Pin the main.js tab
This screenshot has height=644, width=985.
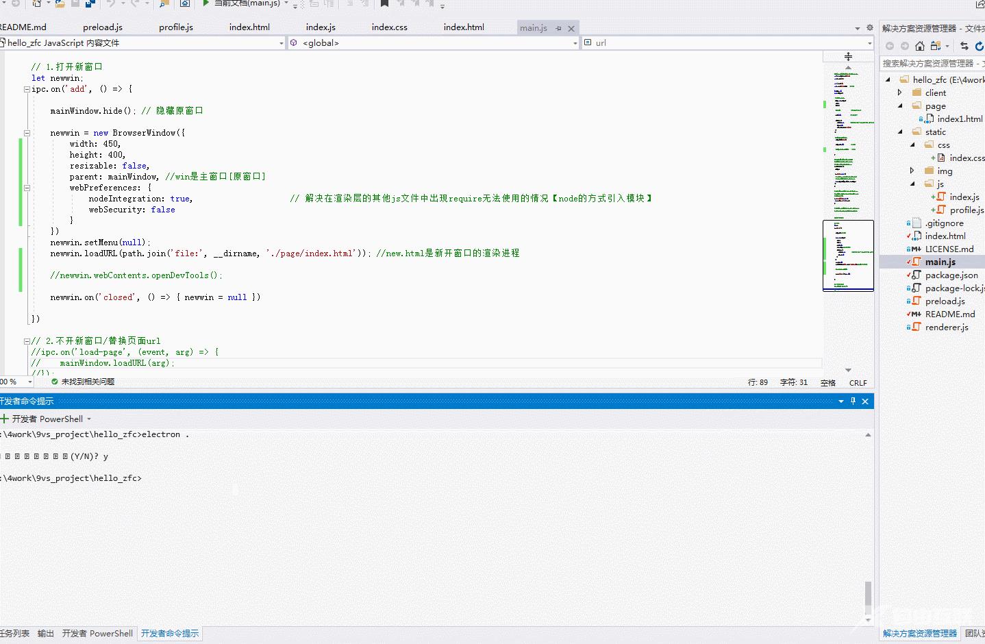(x=559, y=28)
